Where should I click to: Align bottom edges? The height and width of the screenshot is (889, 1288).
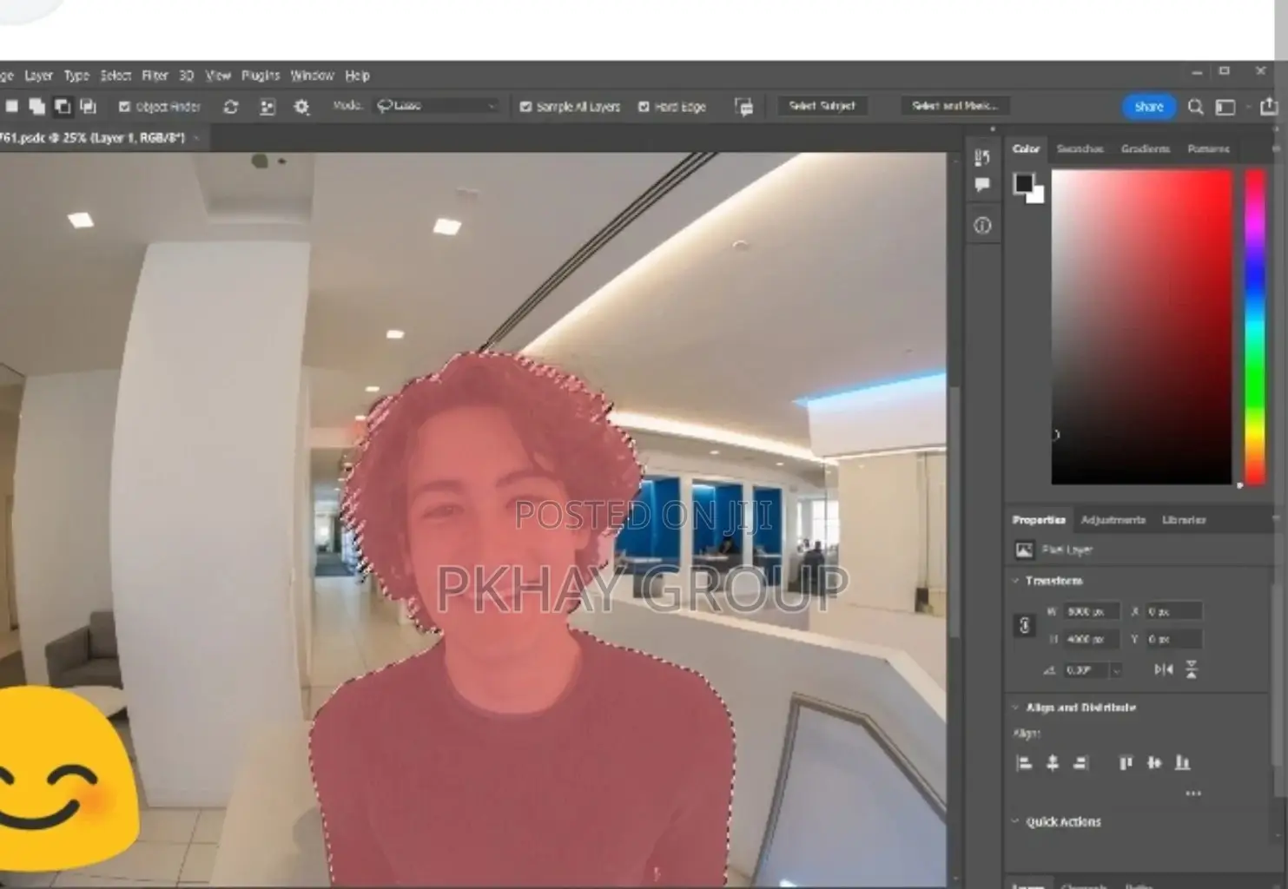point(1182,763)
